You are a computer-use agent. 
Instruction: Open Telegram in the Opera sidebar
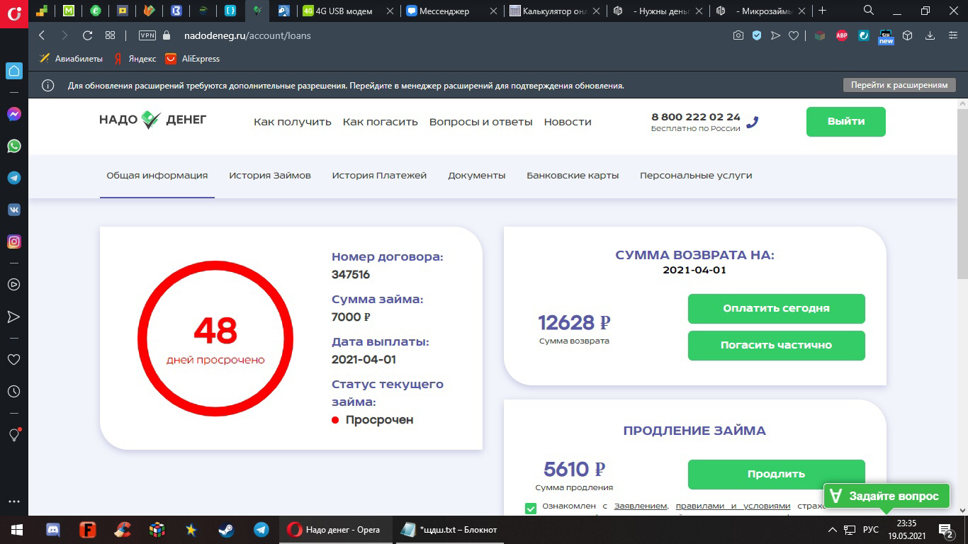click(14, 178)
